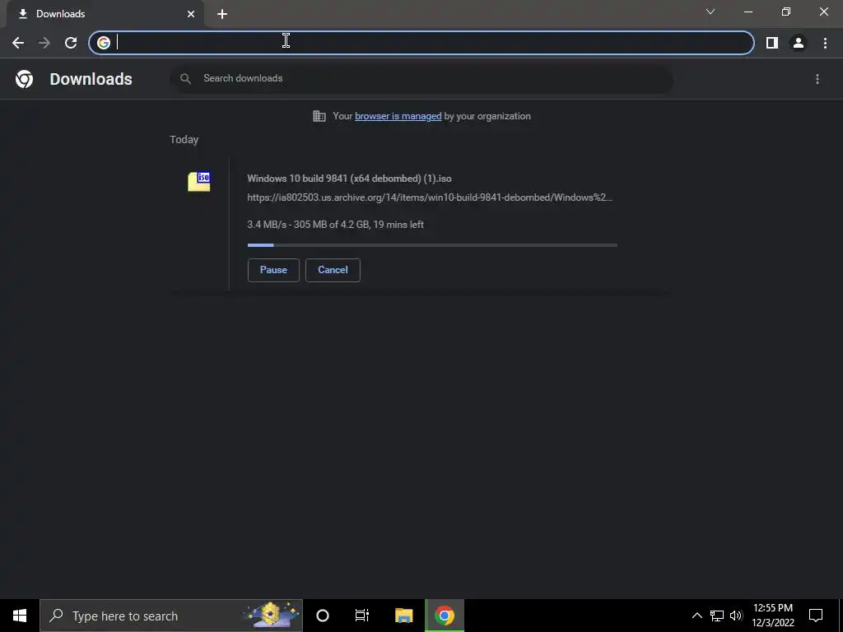Click the Chrome taskbar icon
The height and width of the screenshot is (632, 843).
pos(445,616)
